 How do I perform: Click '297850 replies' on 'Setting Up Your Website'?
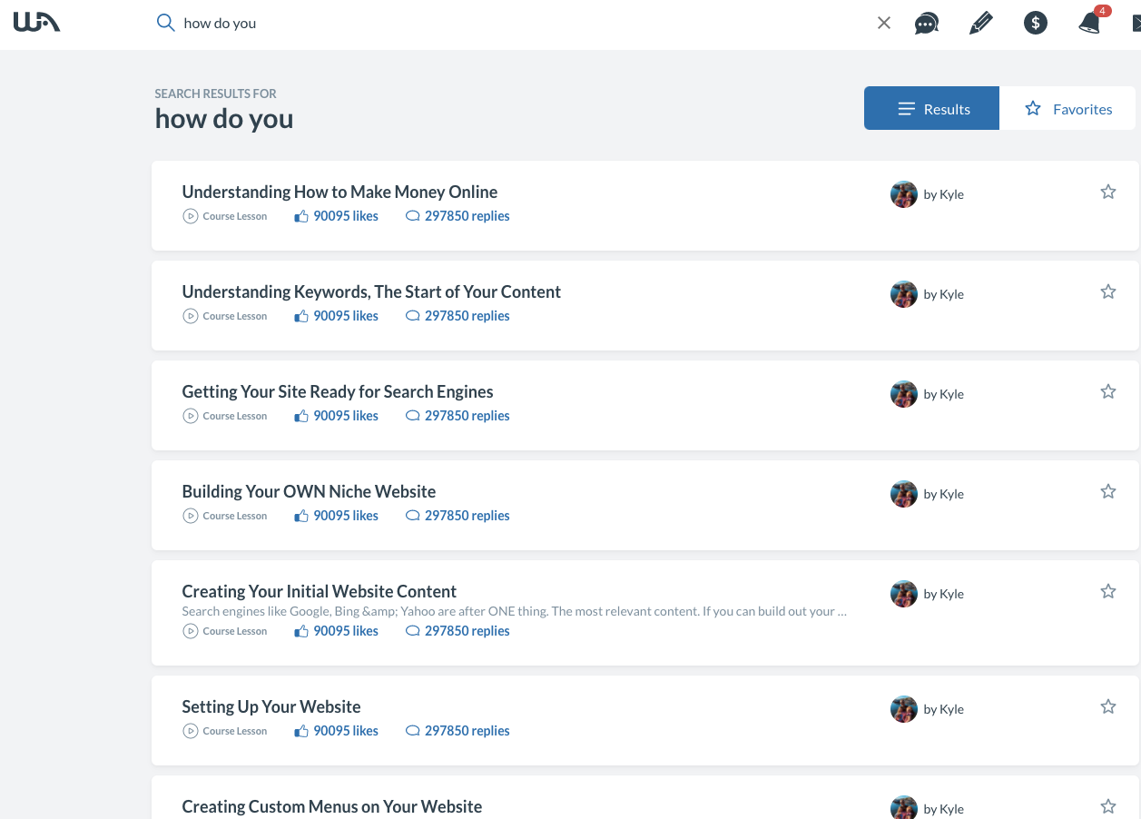tap(467, 731)
